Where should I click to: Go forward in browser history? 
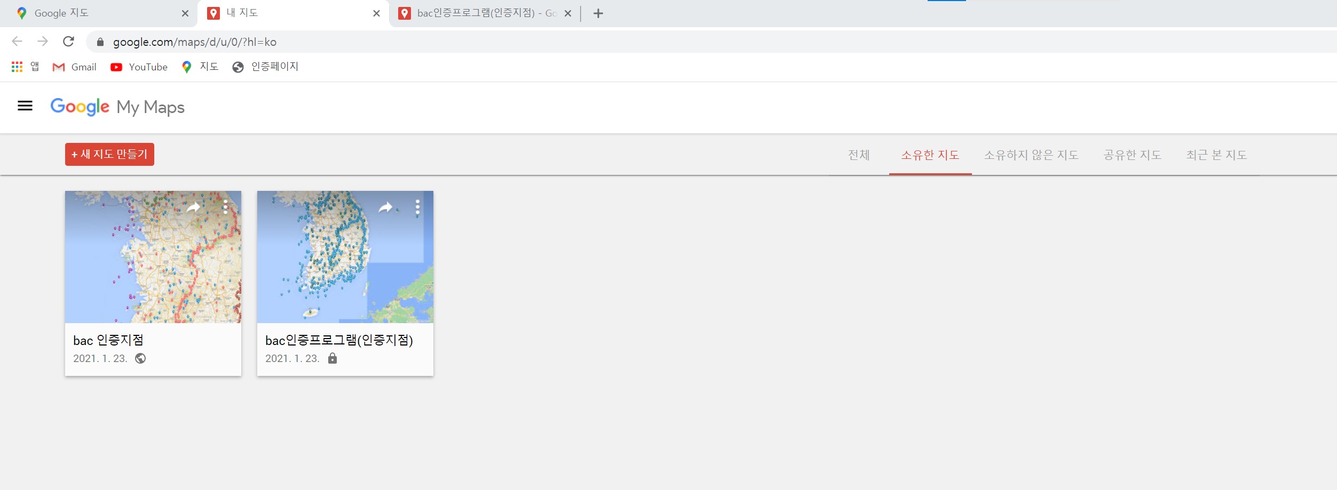(x=43, y=42)
